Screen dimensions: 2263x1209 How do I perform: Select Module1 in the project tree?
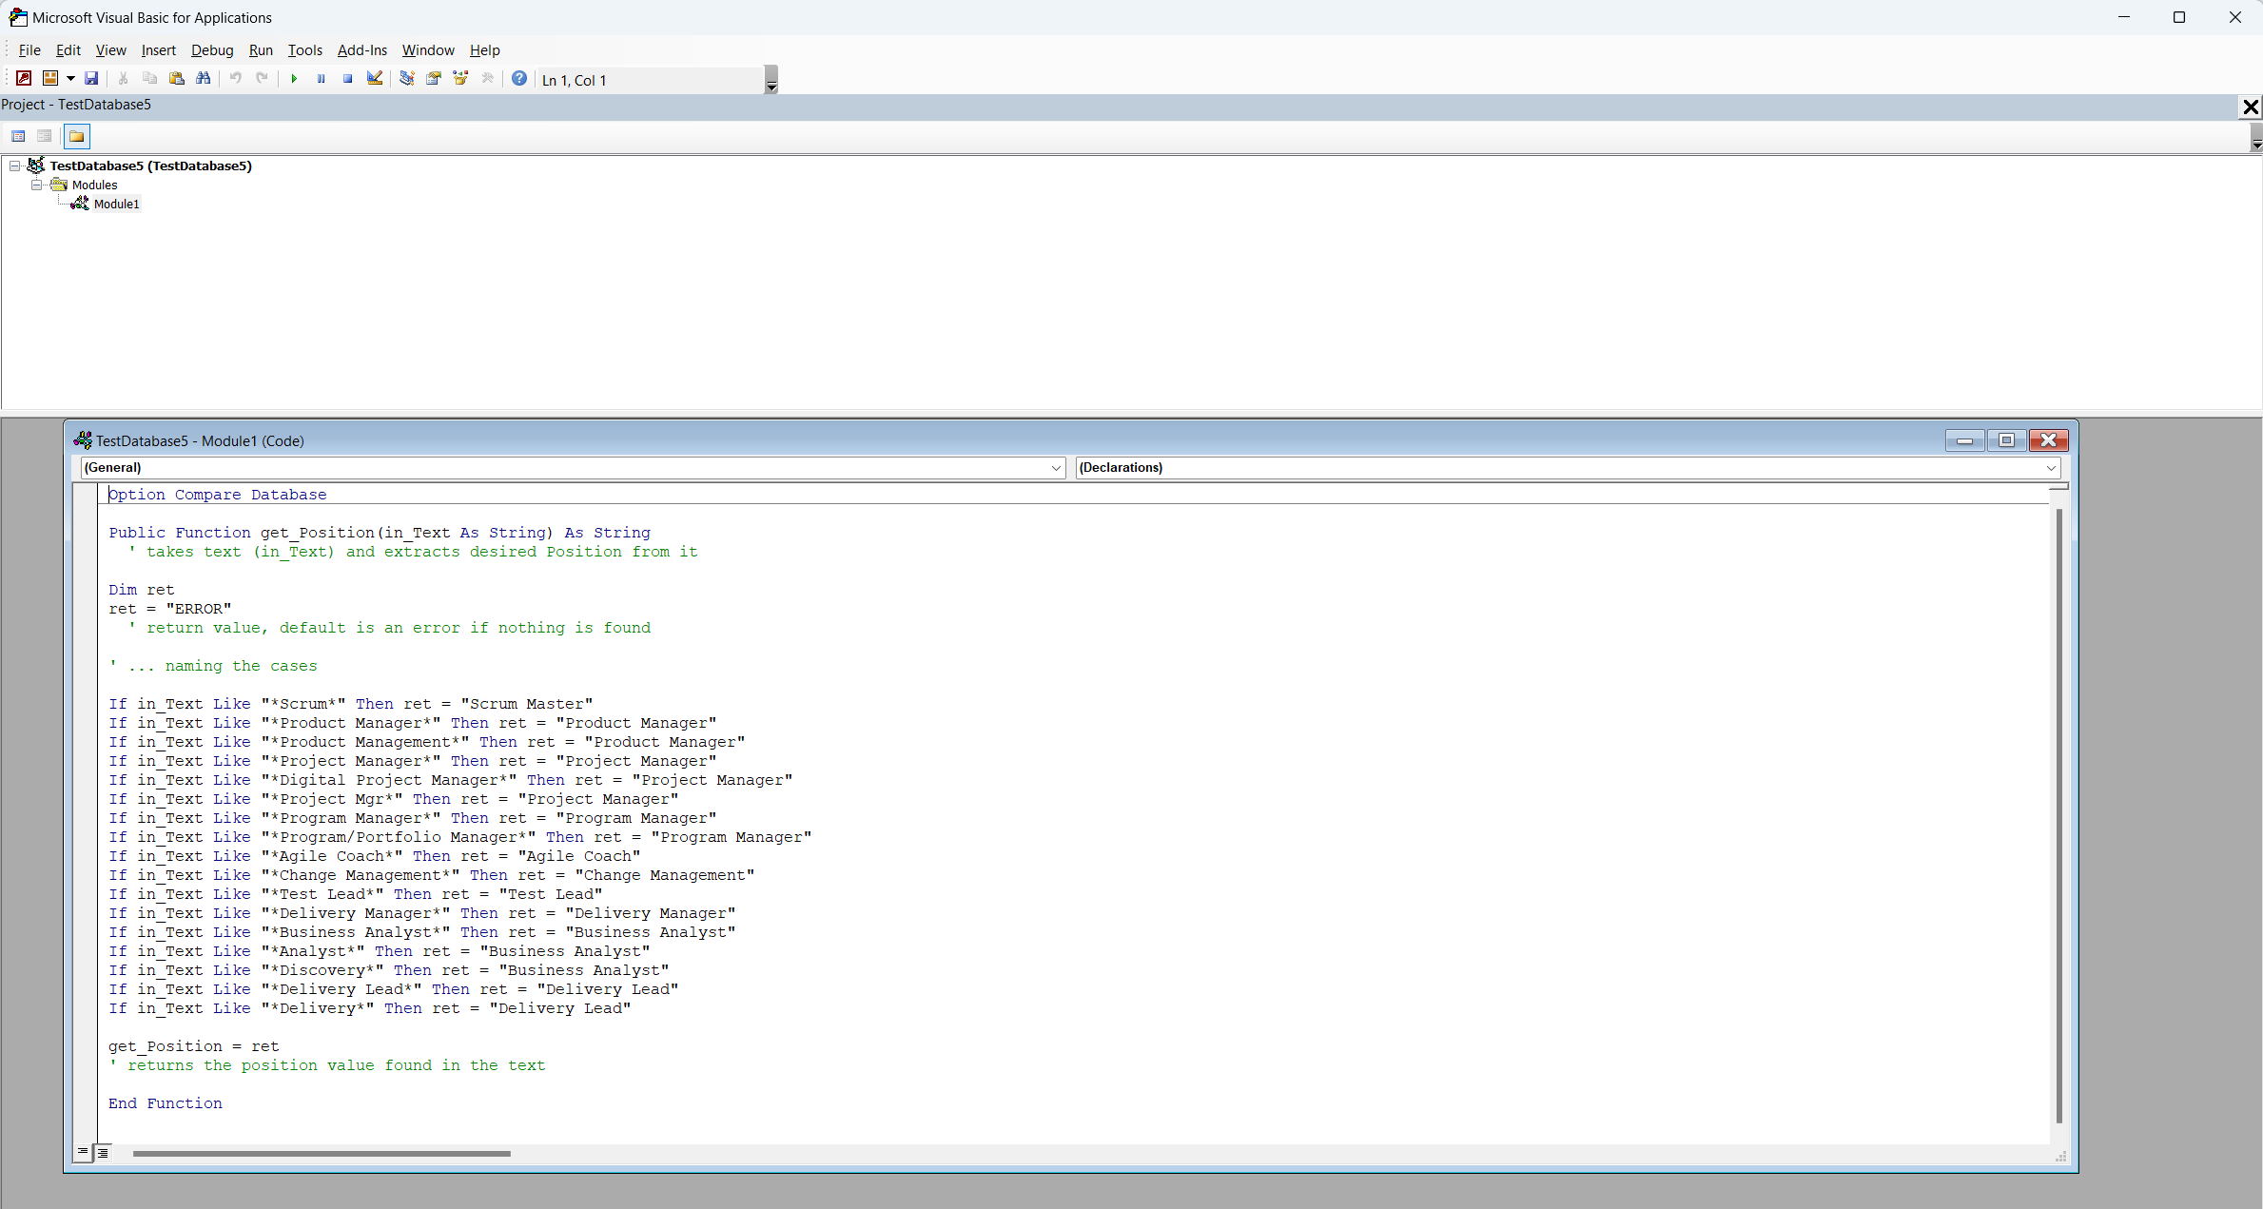[116, 204]
